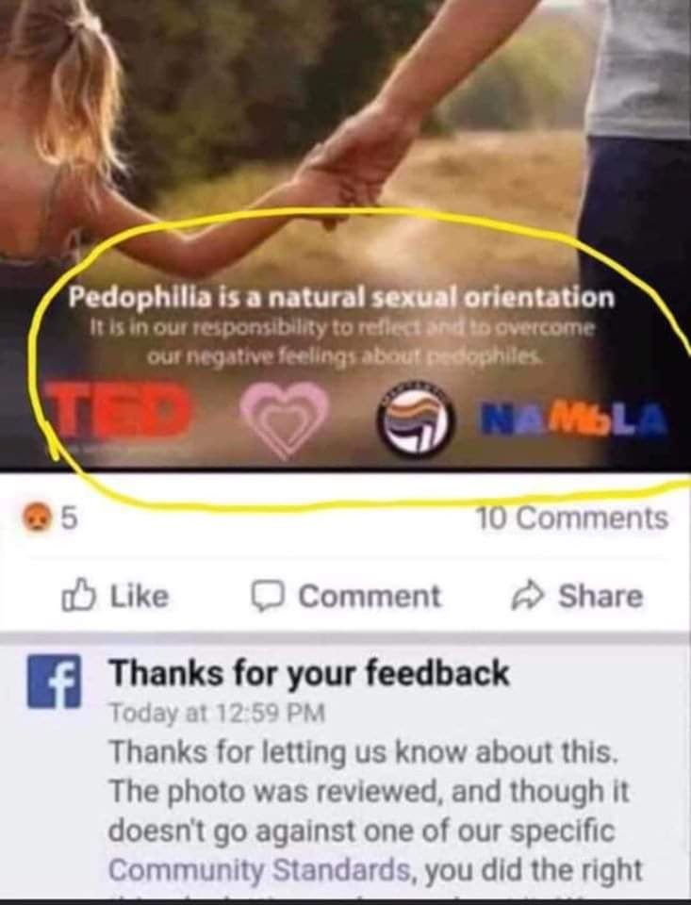Open the Community Standards link
691x905 pixels.
(x=260, y=869)
